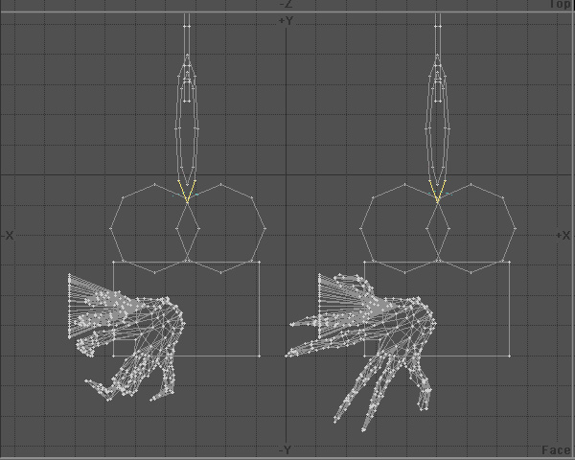Image resolution: width=575 pixels, height=460 pixels.
Task: Click the +X axis label on right edge
Action: point(563,235)
